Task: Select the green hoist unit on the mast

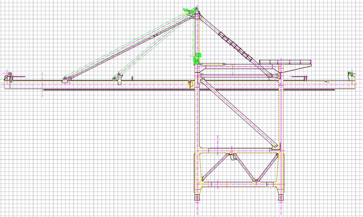Action: click(x=197, y=58)
